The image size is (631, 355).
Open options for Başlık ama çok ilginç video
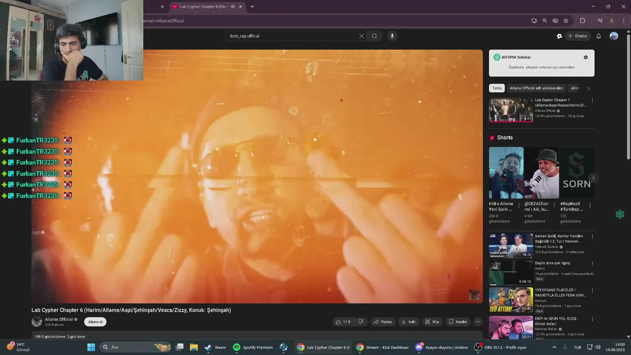tap(592, 264)
